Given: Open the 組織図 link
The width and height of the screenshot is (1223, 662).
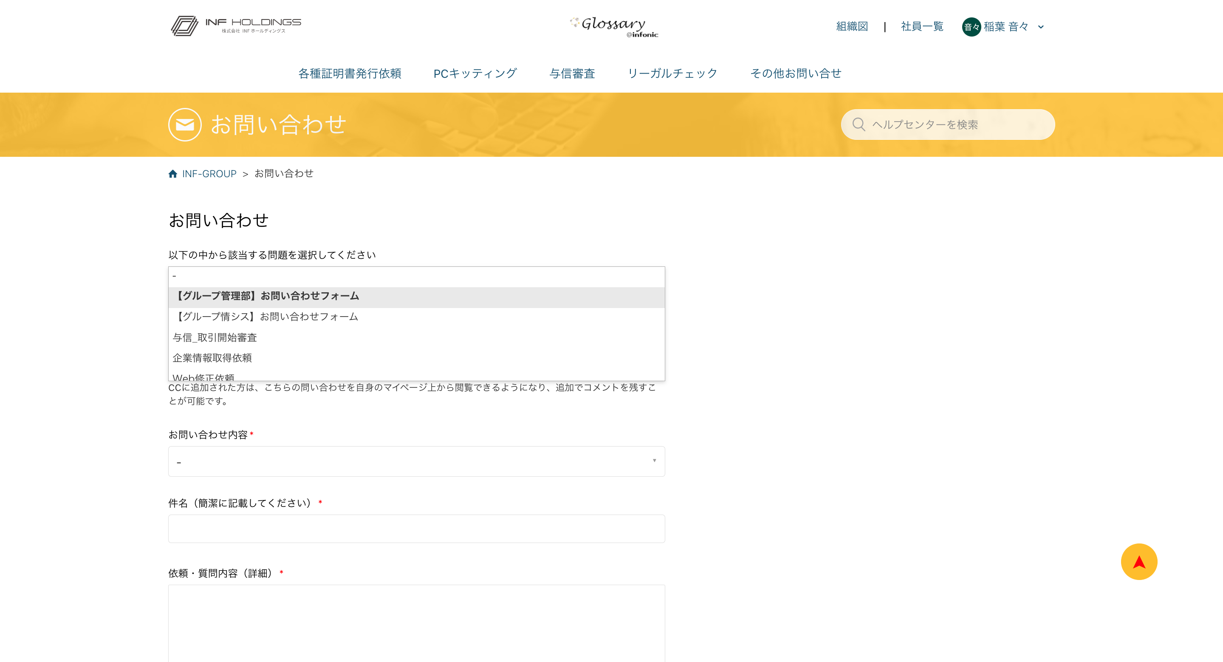Looking at the screenshot, I should tap(851, 27).
